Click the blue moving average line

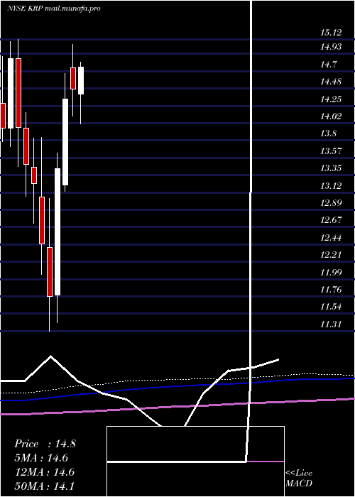pyautogui.click(x=177, y=387)
